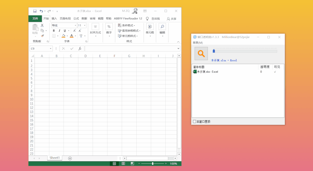This screenshot has width=313, height=171.
Task: Click the zoom slider handle in Excel
Action: [153, 164]
